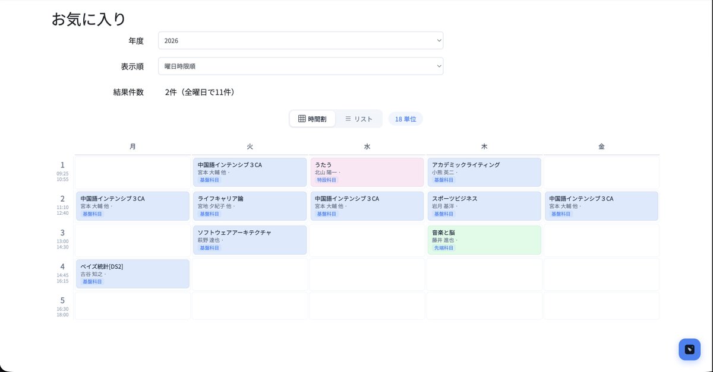
Task: Click instructor name 宮地 夕紀子 他
Action: point(215,206)
